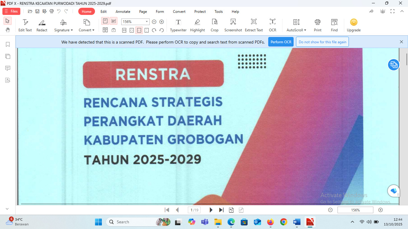The image size is (408, 229).
Task: Select the Typewriter tool
Action: click(178, 25)
